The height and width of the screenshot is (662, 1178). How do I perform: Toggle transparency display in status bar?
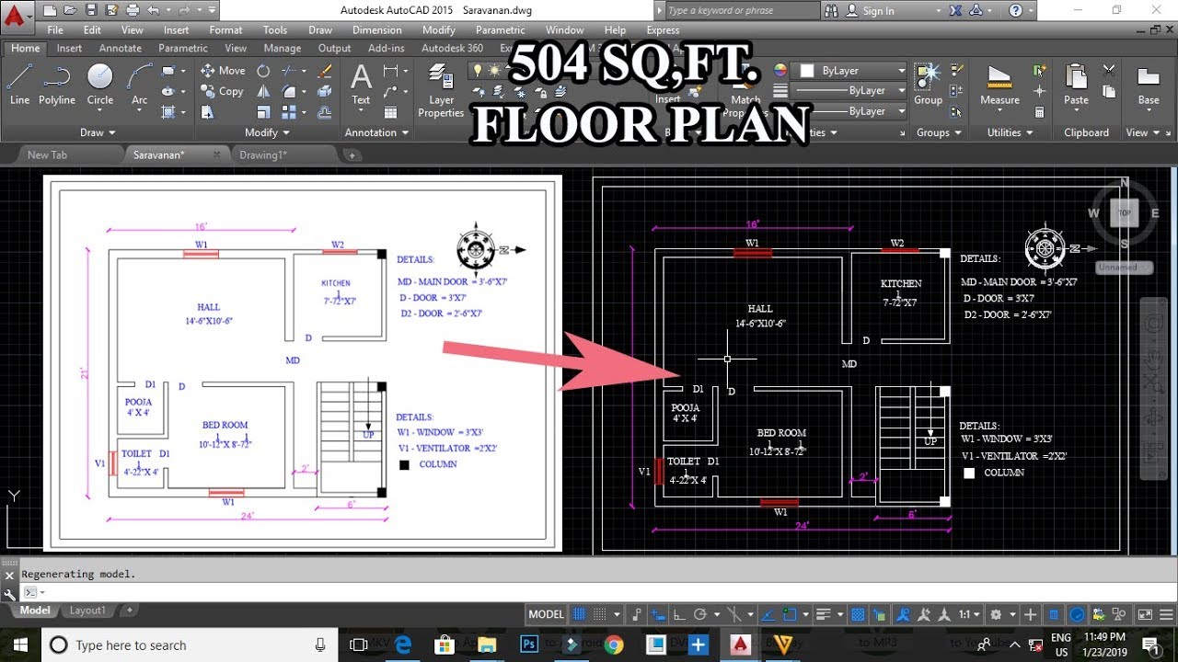[857, 614]
